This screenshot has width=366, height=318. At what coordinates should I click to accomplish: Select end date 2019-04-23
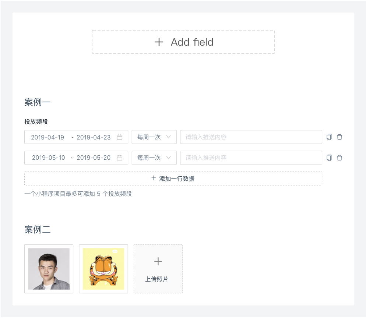pyautogui.click(x=94, y=137)
